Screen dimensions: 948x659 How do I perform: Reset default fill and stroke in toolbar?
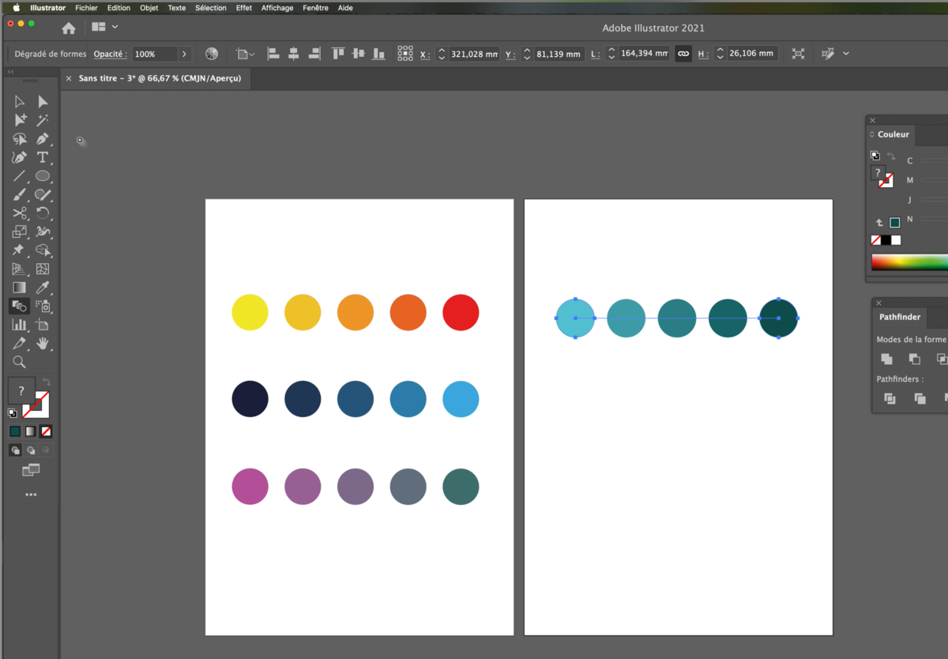13,412
